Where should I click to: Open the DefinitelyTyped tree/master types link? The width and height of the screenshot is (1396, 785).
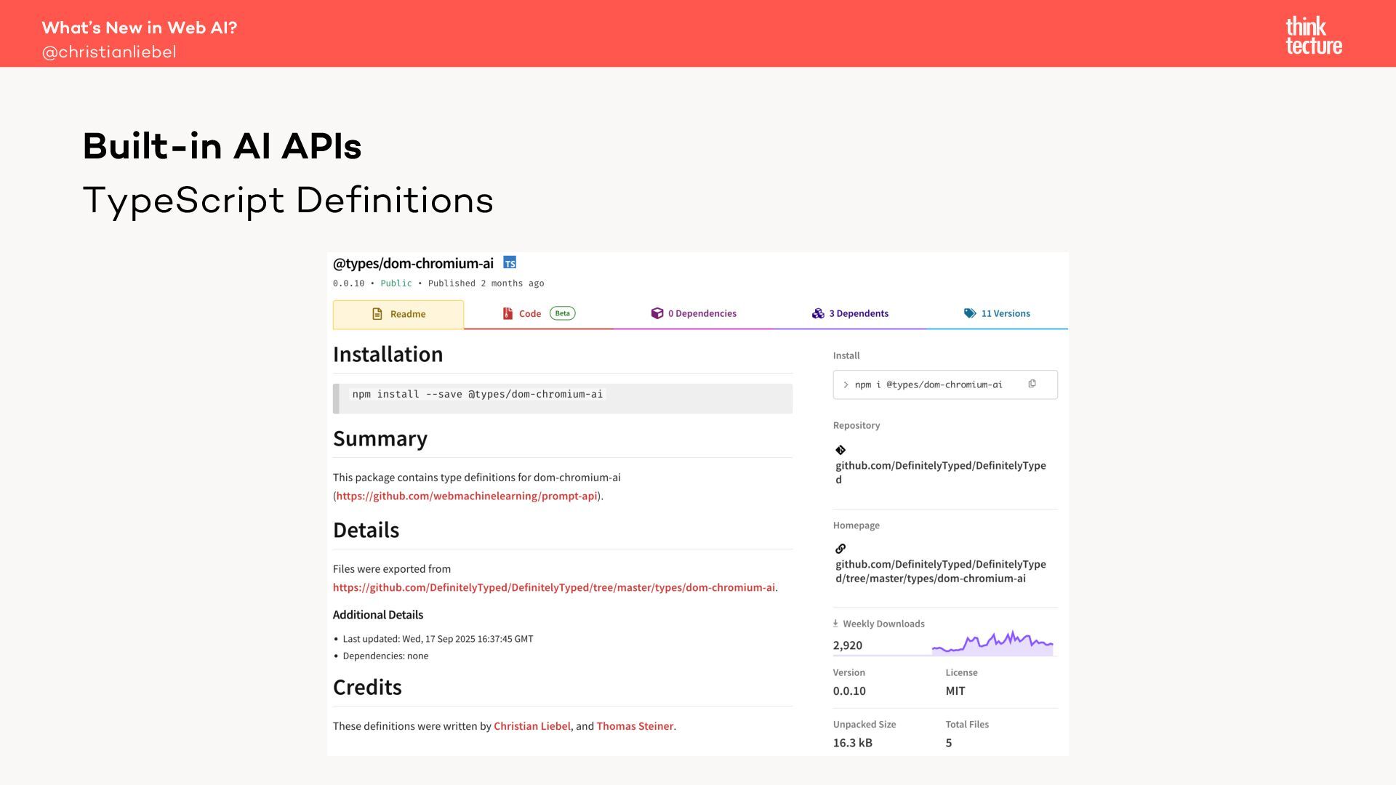[x=553, y=587]
